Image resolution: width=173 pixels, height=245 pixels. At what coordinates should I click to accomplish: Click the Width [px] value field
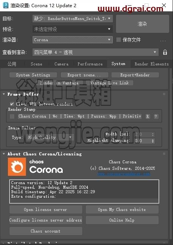[x=142, y=134]
